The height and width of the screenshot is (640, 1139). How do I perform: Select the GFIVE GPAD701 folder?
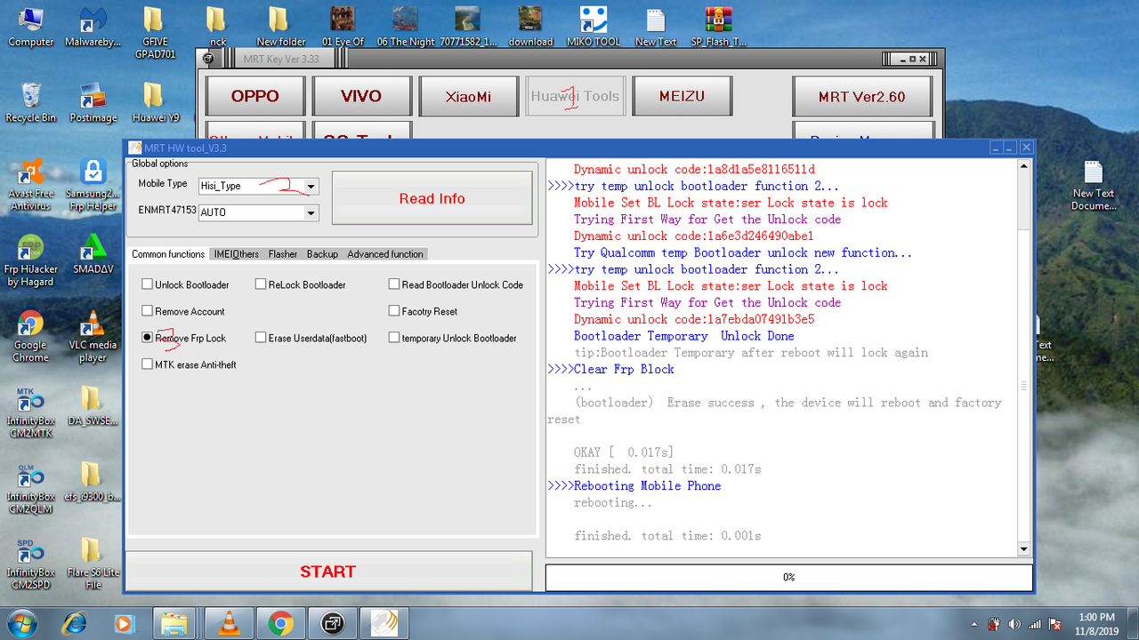point(153,33)
